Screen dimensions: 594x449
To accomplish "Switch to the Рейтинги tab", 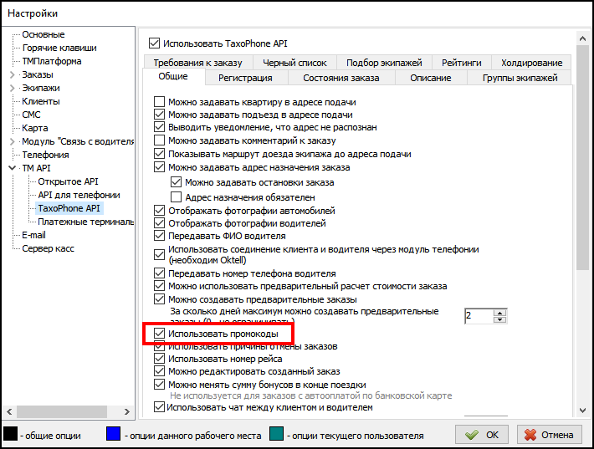I will (x=462, y=63).
